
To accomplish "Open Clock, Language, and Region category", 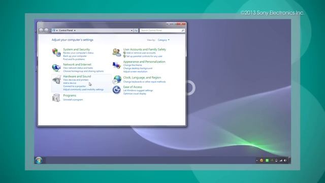I will pos(142,77).
